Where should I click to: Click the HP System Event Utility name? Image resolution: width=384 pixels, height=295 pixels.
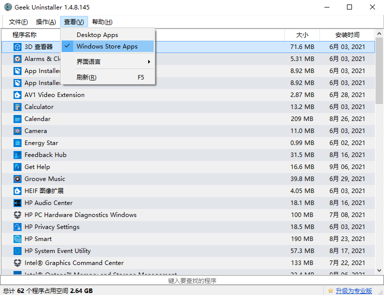pos(58,251)
